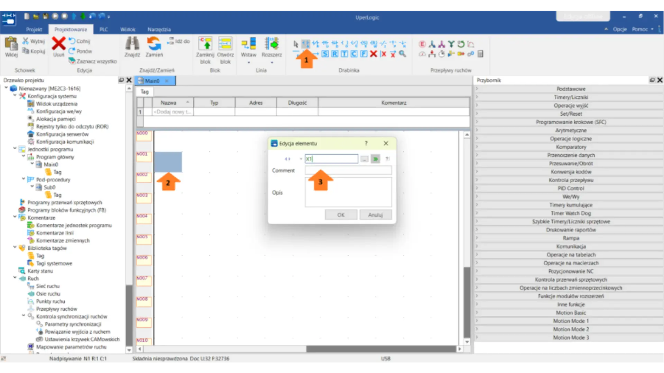Open the Wstaw line dropdown
The height and width of the screenshot is (373, 664).
249,63
